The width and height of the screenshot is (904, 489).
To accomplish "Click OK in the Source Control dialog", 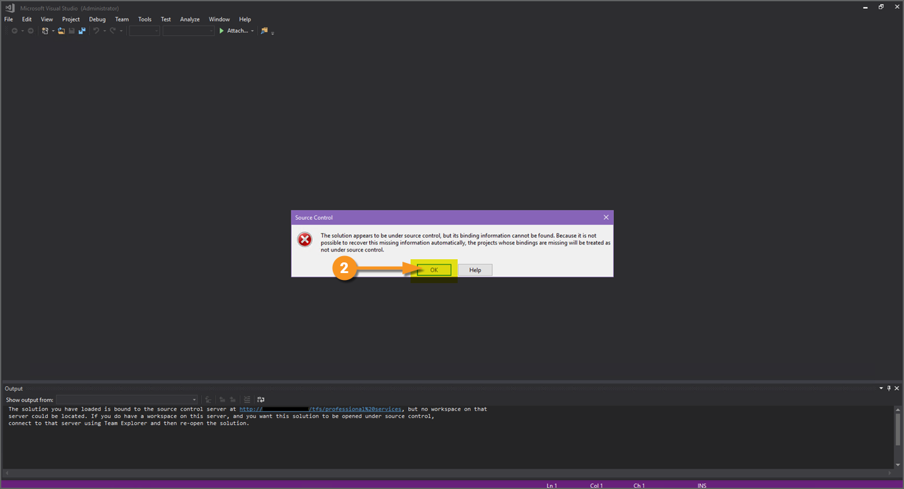I will click(x=434, y=270).
